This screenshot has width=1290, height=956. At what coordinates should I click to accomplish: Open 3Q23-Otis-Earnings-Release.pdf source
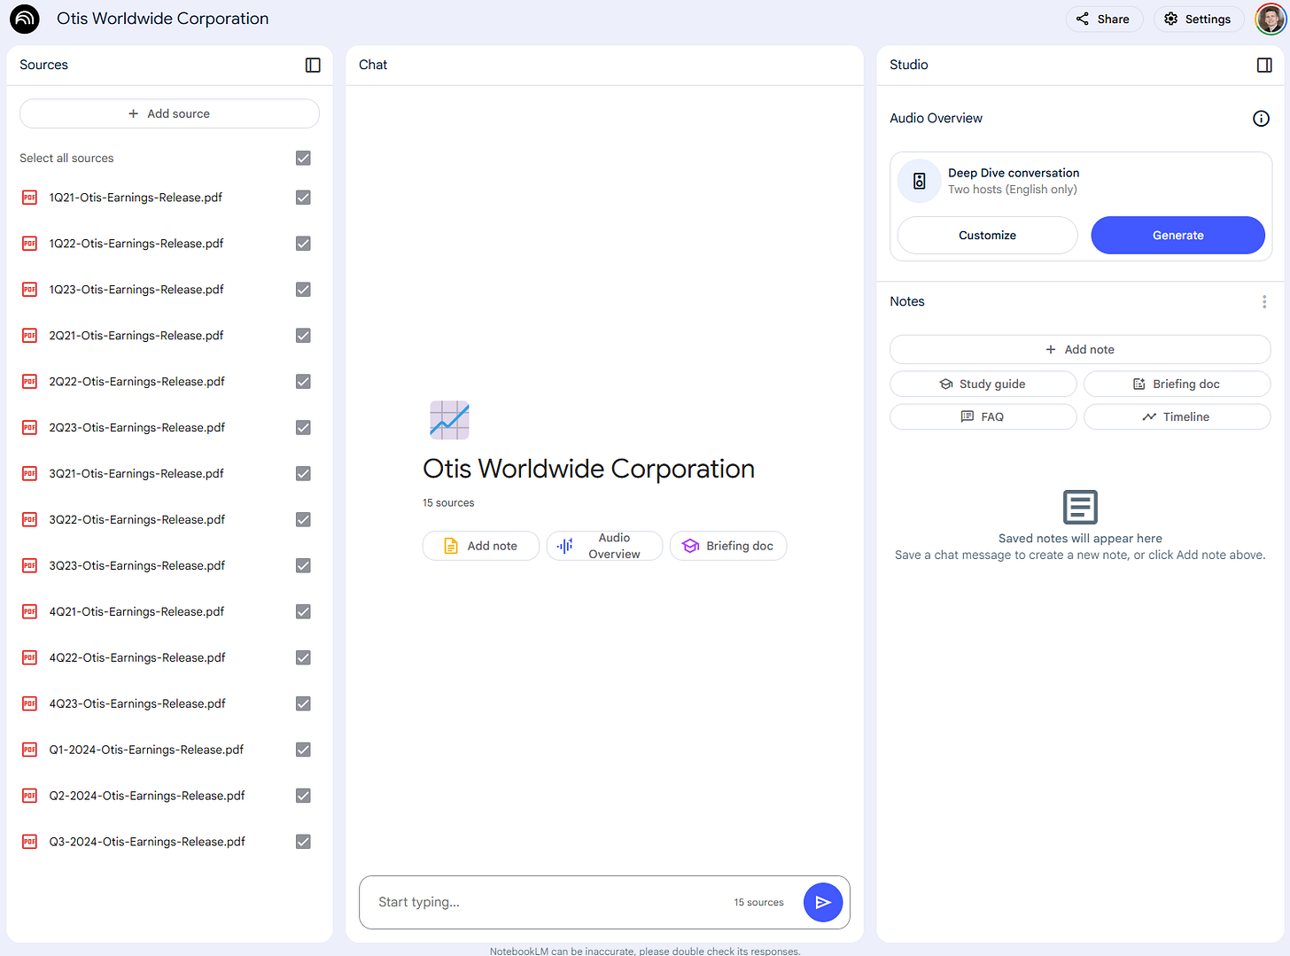(x=137, y=566)
